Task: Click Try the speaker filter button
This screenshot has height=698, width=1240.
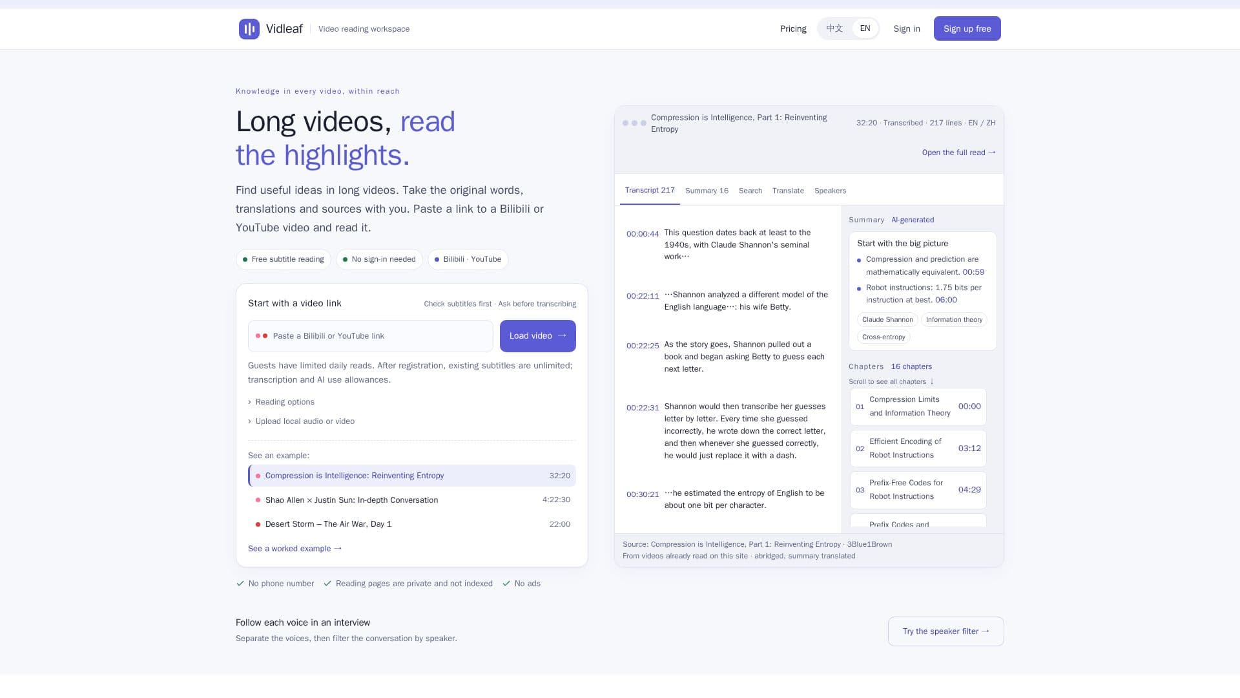Action: point(945,631)
